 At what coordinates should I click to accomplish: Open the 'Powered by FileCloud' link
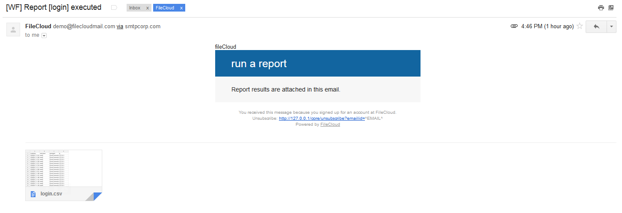point(330,124)
